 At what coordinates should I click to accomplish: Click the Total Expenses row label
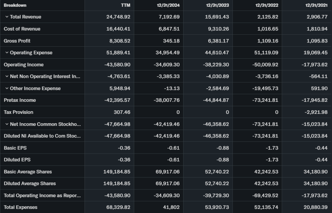pos(20,207)
